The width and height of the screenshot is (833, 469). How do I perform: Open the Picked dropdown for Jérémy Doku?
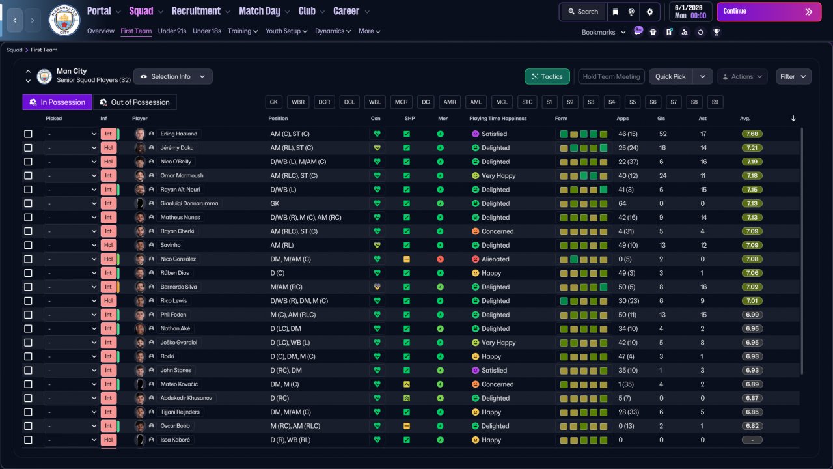click(x=71, y=148)
